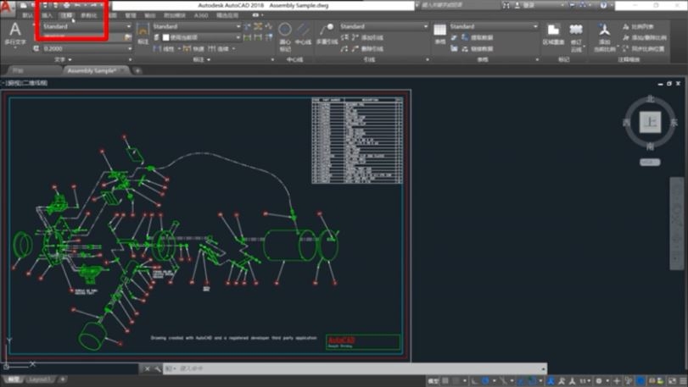Click Scale List (比例列表)
Image resolution: width=688 pixels, height=387 pixels.
[639, 27]
